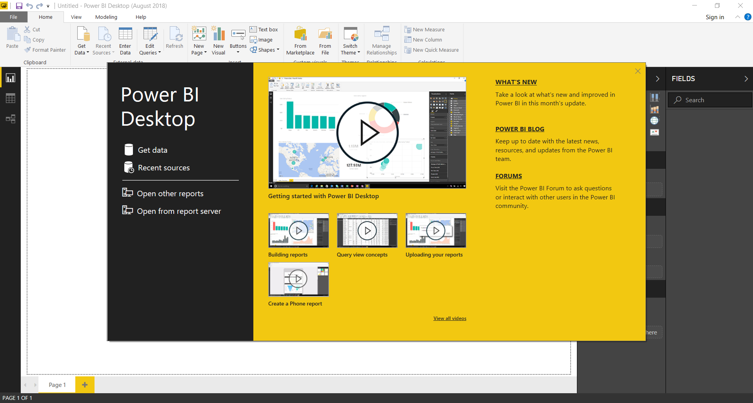Open the Building reports video thumbnail

(x=298, y=230)
